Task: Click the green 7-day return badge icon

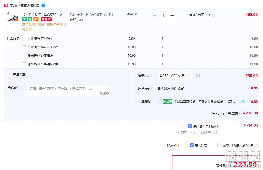Action: click(24, 19)
